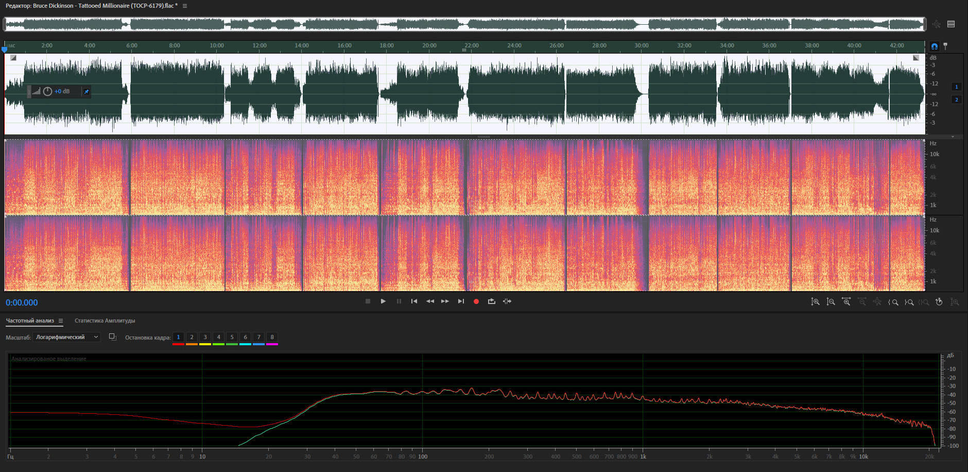Switch to the Статистика Амплитуды tab
The image size is (968, 472).
(105, 321)
